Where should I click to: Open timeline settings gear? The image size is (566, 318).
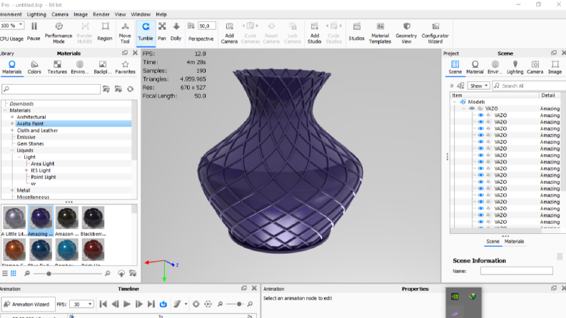click(x=196, y=304)
